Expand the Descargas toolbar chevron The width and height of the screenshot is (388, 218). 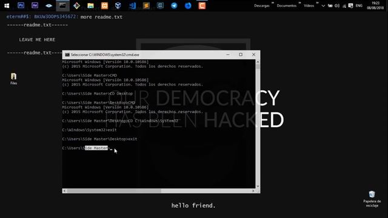(x=273, y=3)
